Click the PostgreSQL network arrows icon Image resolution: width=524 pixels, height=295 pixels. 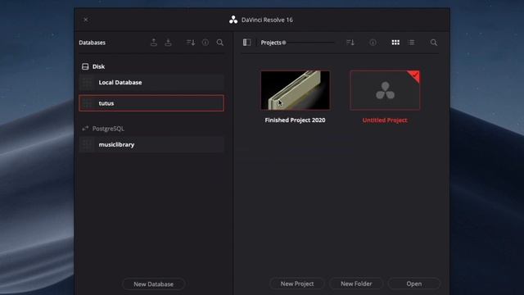[85, 128]
